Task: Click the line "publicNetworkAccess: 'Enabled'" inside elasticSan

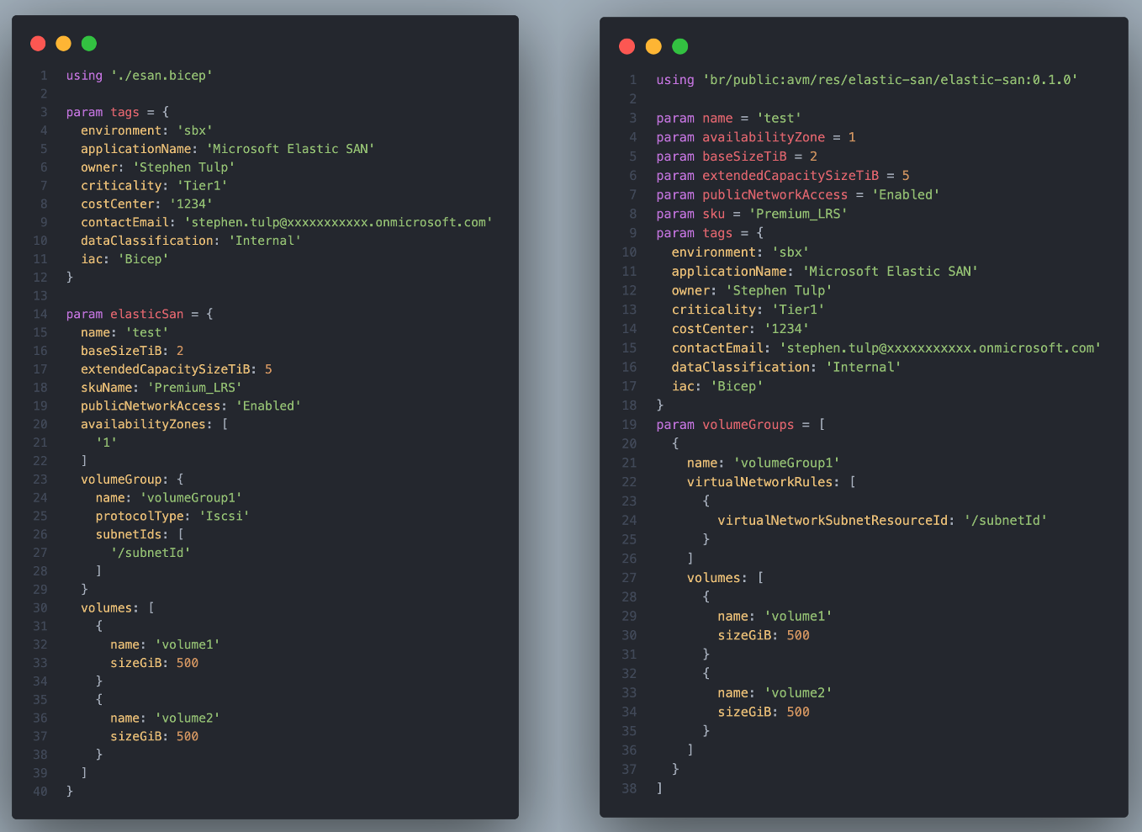Action: tap(191, 405)
